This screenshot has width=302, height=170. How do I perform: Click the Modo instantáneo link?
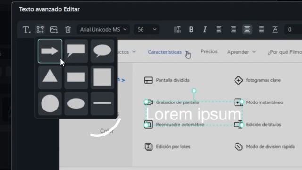[x=264, y=102]
